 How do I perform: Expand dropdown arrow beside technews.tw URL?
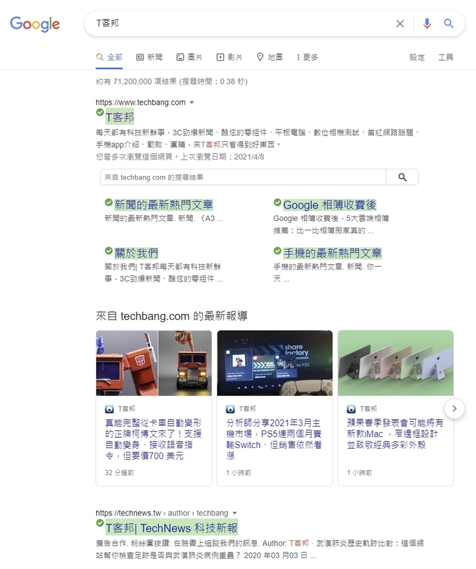(x=235, y=513)
